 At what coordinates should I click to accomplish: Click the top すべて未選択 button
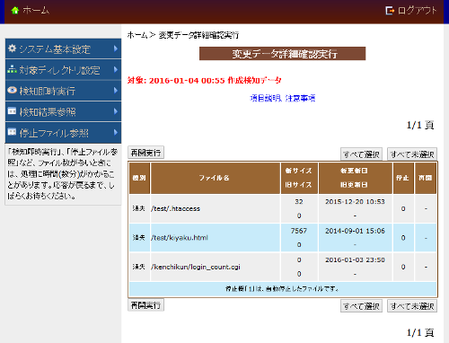412,154
